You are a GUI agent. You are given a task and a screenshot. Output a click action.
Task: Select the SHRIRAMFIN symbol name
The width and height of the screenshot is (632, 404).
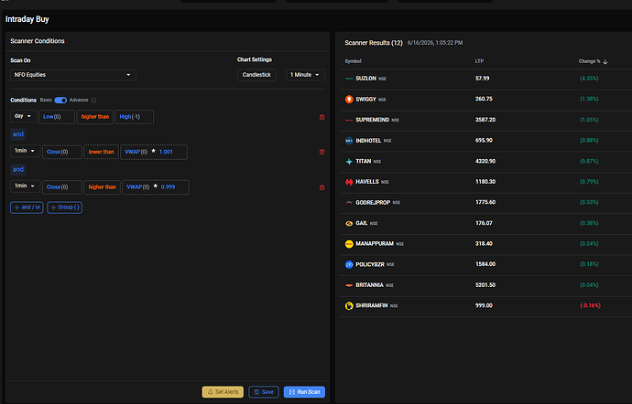372,306
